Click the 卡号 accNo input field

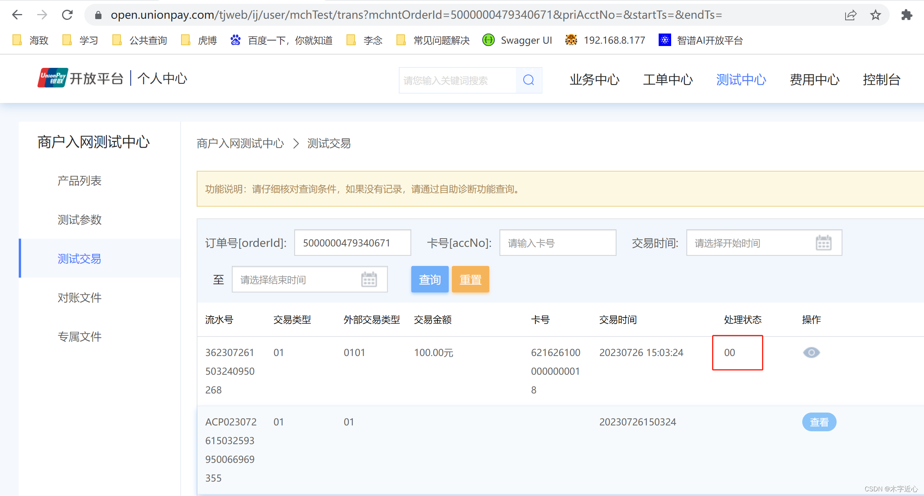(x=558, y=243)
